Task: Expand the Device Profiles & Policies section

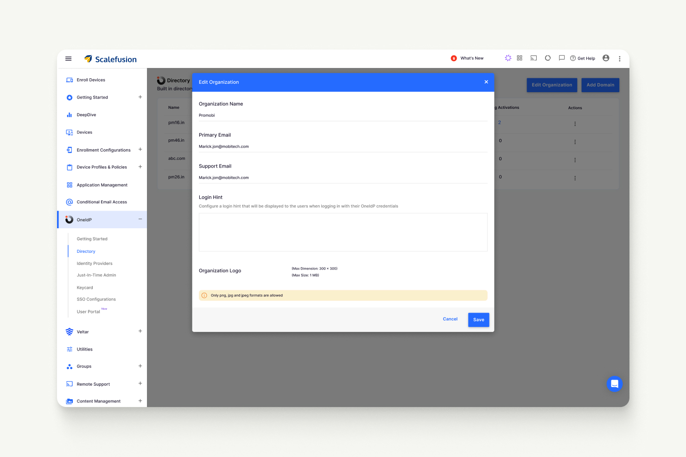Action: tap(140, 167)
